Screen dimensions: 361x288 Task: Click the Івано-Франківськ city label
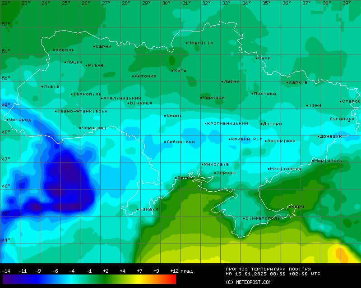(x=83, y=111)
